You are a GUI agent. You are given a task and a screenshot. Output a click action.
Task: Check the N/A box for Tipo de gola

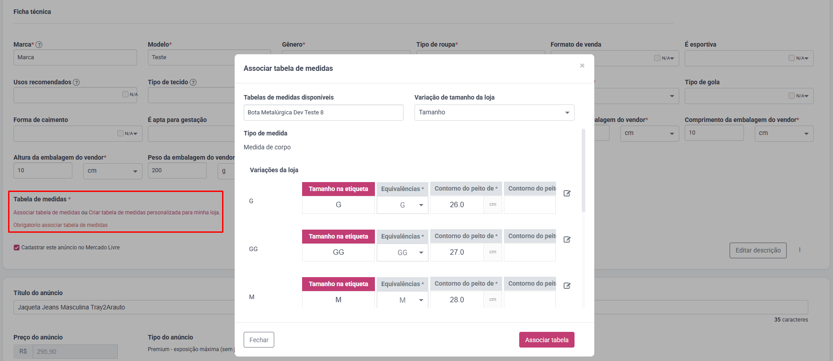pos(792,96)
